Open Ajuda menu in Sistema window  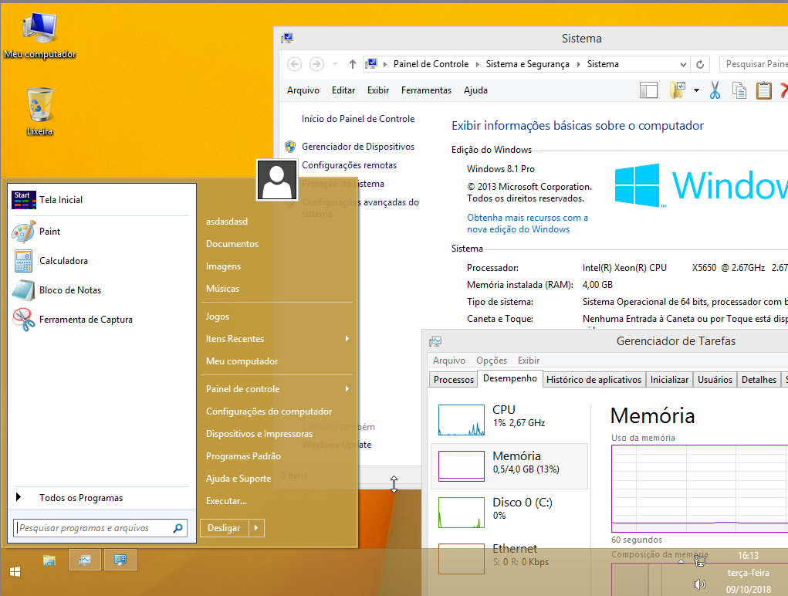[x=475, y=90]
